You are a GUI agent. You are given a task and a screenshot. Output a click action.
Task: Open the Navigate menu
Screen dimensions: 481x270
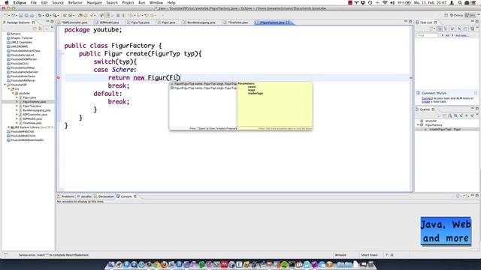94,2
